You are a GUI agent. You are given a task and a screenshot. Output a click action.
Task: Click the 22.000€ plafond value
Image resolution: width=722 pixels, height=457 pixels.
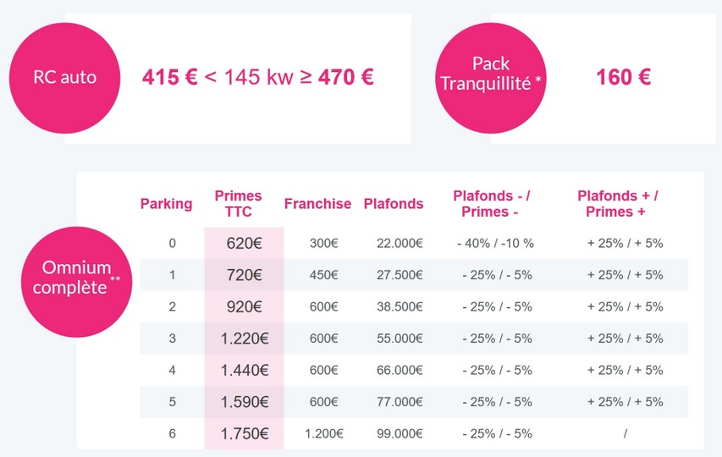(x=400, y=243)
